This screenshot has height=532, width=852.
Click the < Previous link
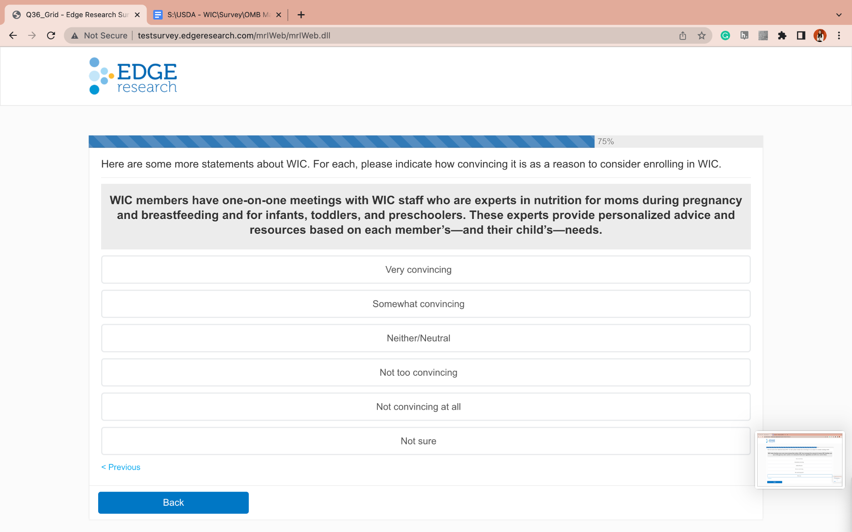121,467
